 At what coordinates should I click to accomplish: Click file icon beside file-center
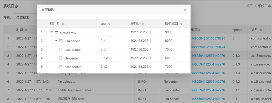61,58
